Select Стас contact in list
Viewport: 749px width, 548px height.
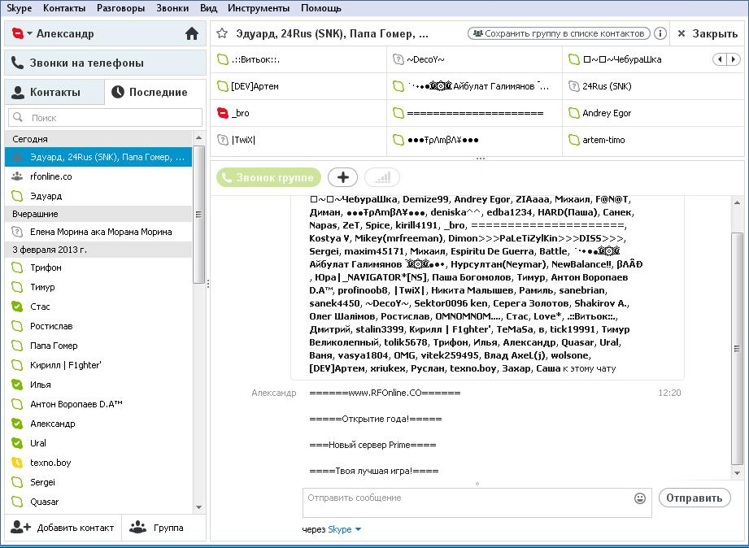[x=98, y=307]
